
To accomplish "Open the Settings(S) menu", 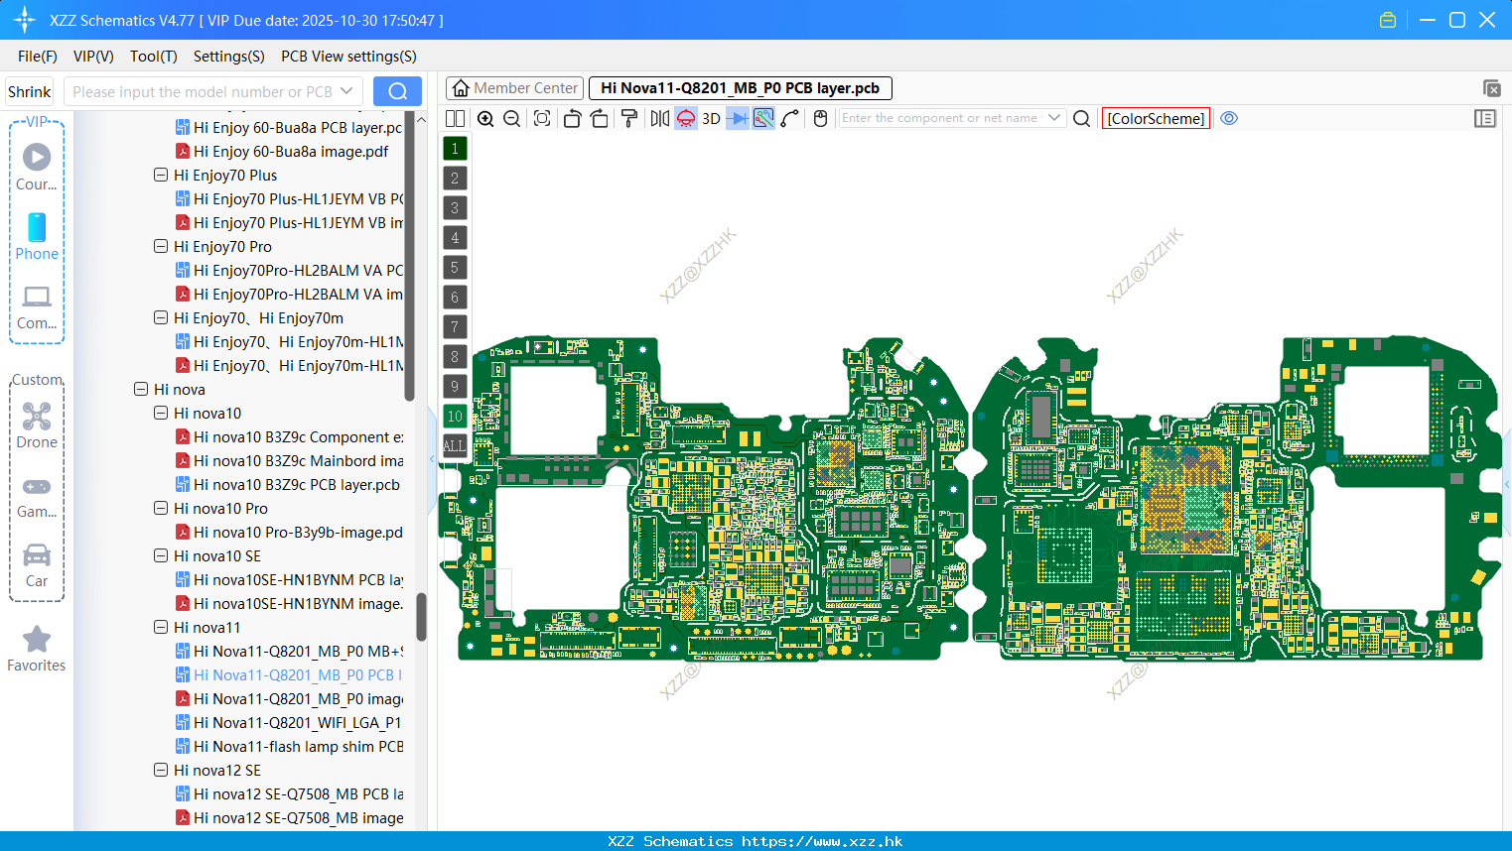I will tap(229, 57).
